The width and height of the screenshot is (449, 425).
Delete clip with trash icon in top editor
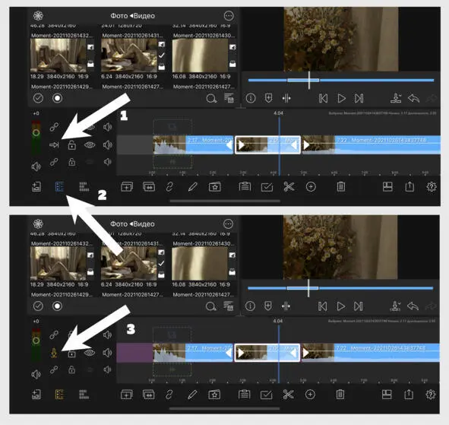pyautogui.click(x=341, y=187)
